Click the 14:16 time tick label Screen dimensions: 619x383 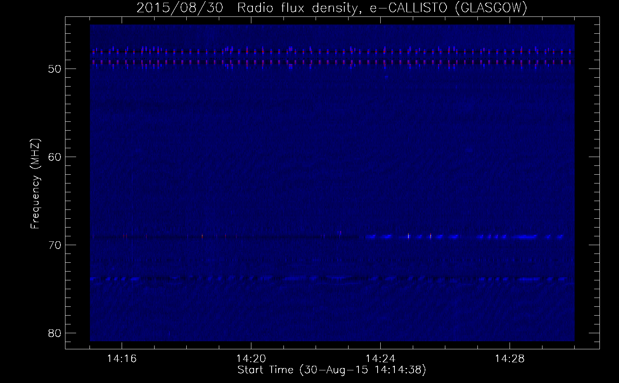tap(122, 359)
